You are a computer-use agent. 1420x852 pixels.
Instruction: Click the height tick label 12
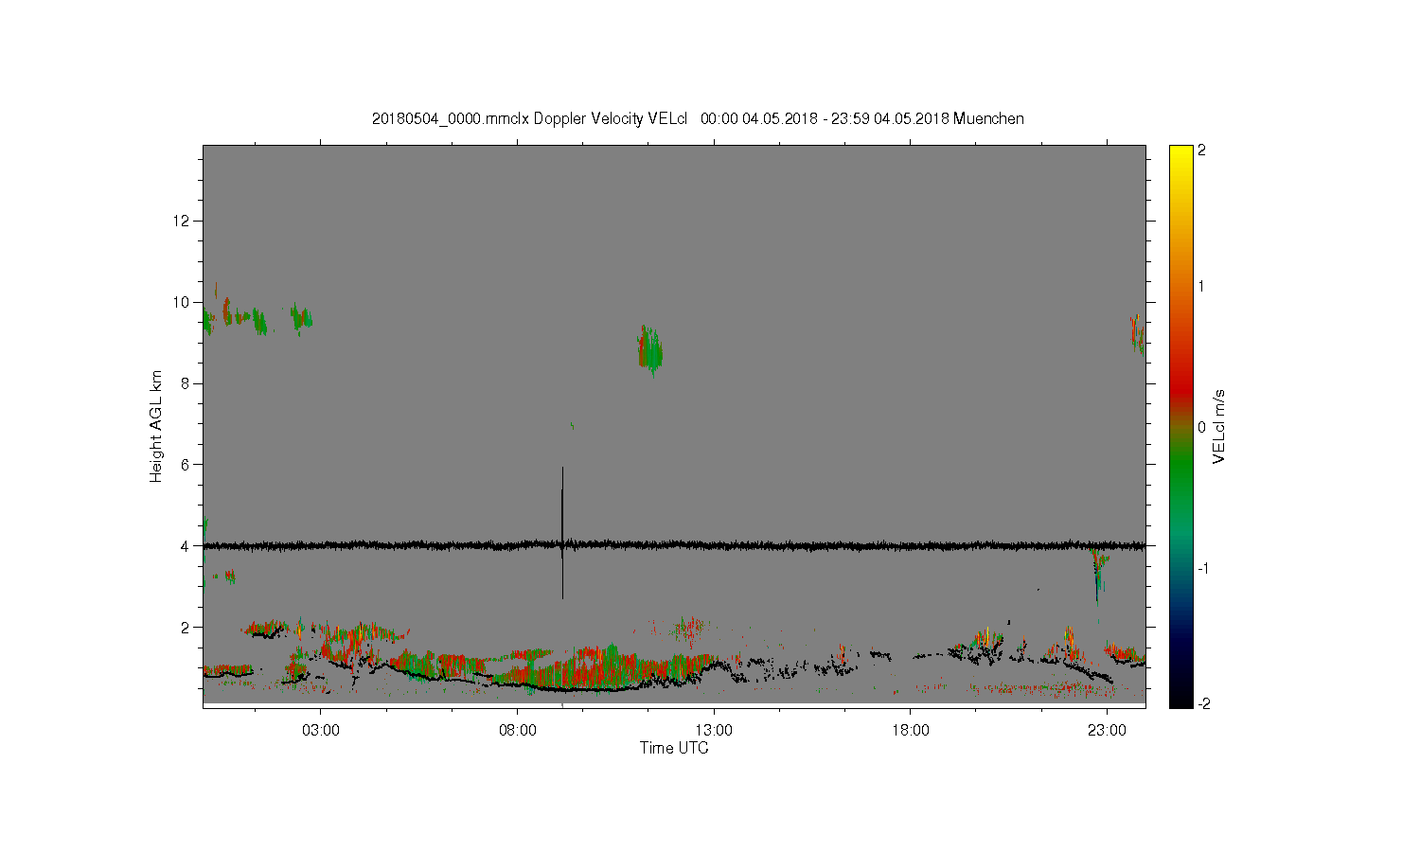[x=182, y=221]
